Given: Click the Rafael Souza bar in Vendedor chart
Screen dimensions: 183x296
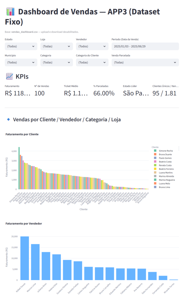Looking at the screenshot, I should [x=25, y=258].
